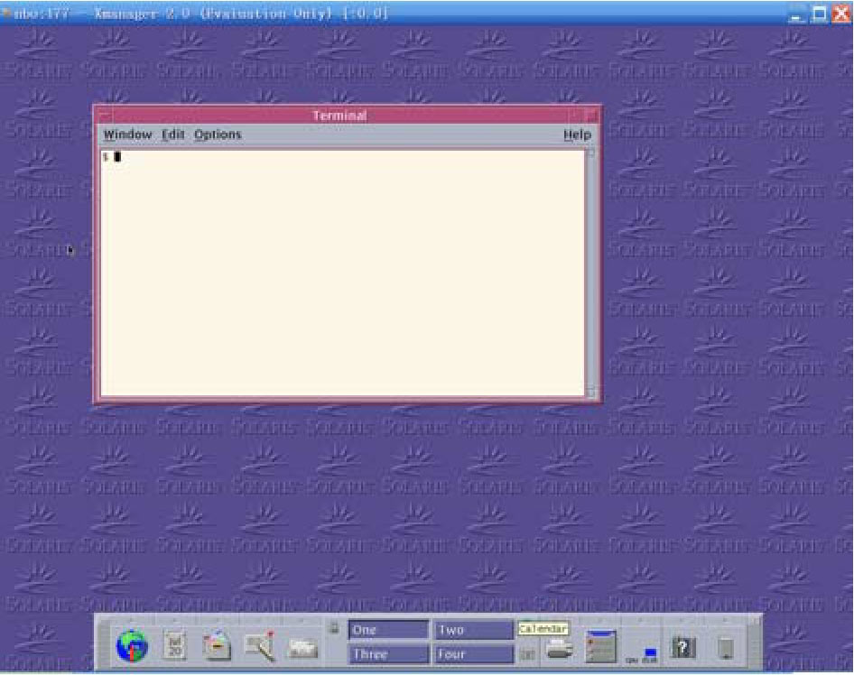Open the Terminal's Options menu
This screenshot has width=854, height=675.
tap(218, 134)
